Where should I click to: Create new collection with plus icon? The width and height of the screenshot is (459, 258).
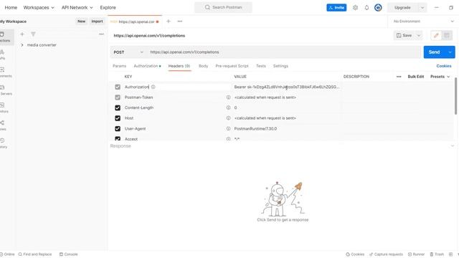(x=22, y=34)
